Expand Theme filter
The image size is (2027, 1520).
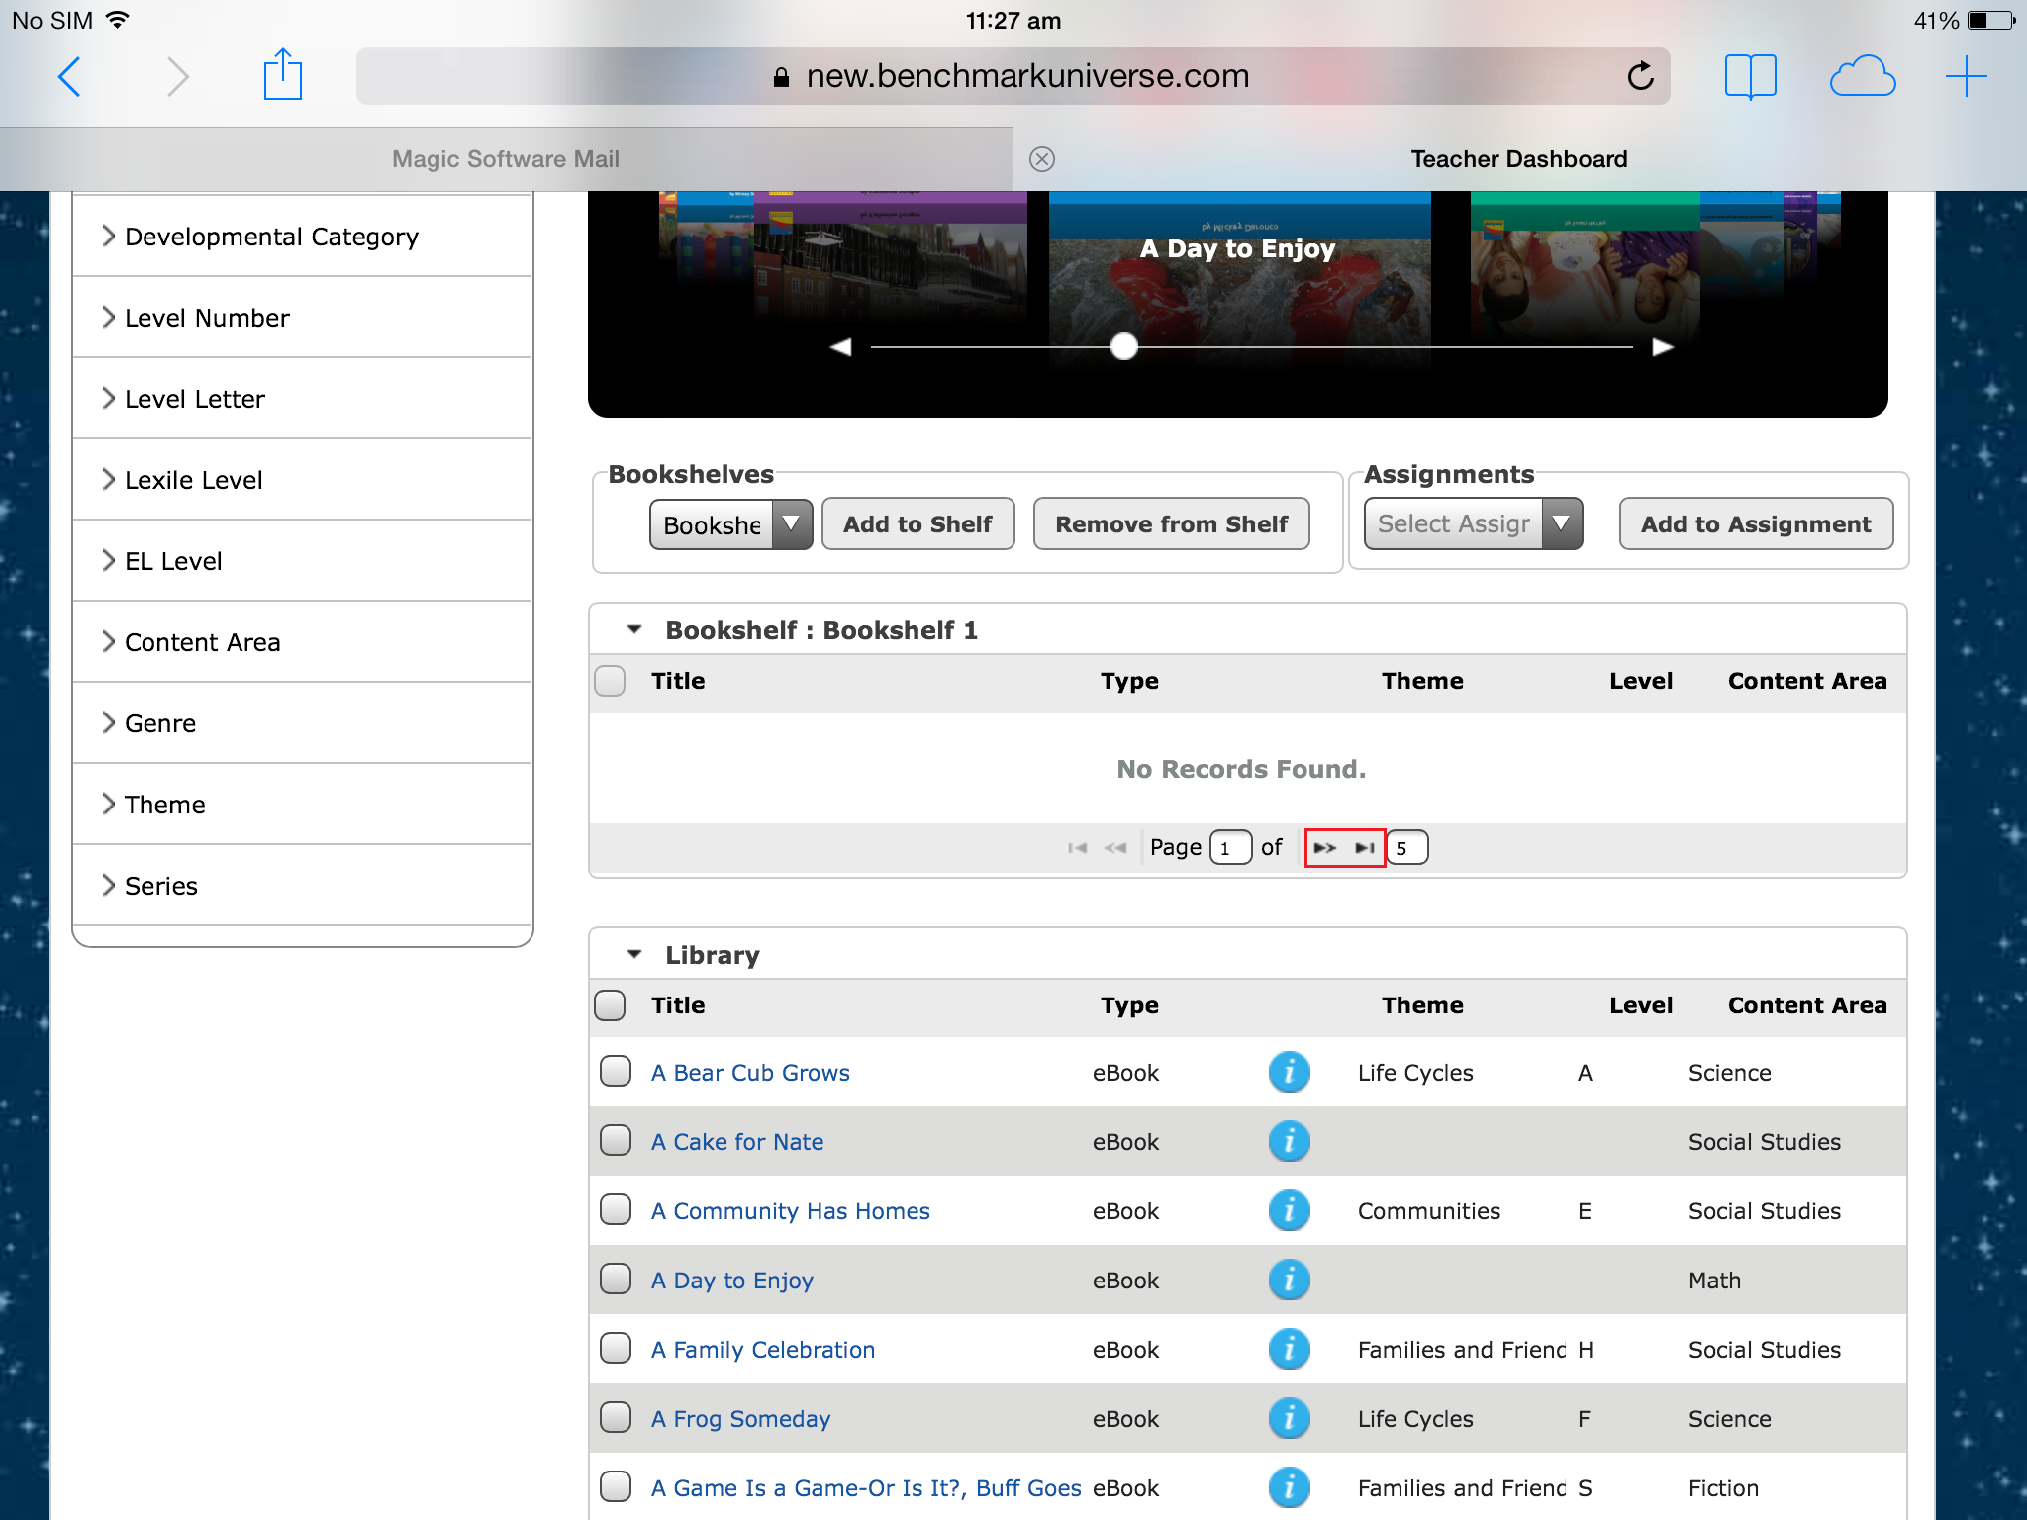point(302,805)
